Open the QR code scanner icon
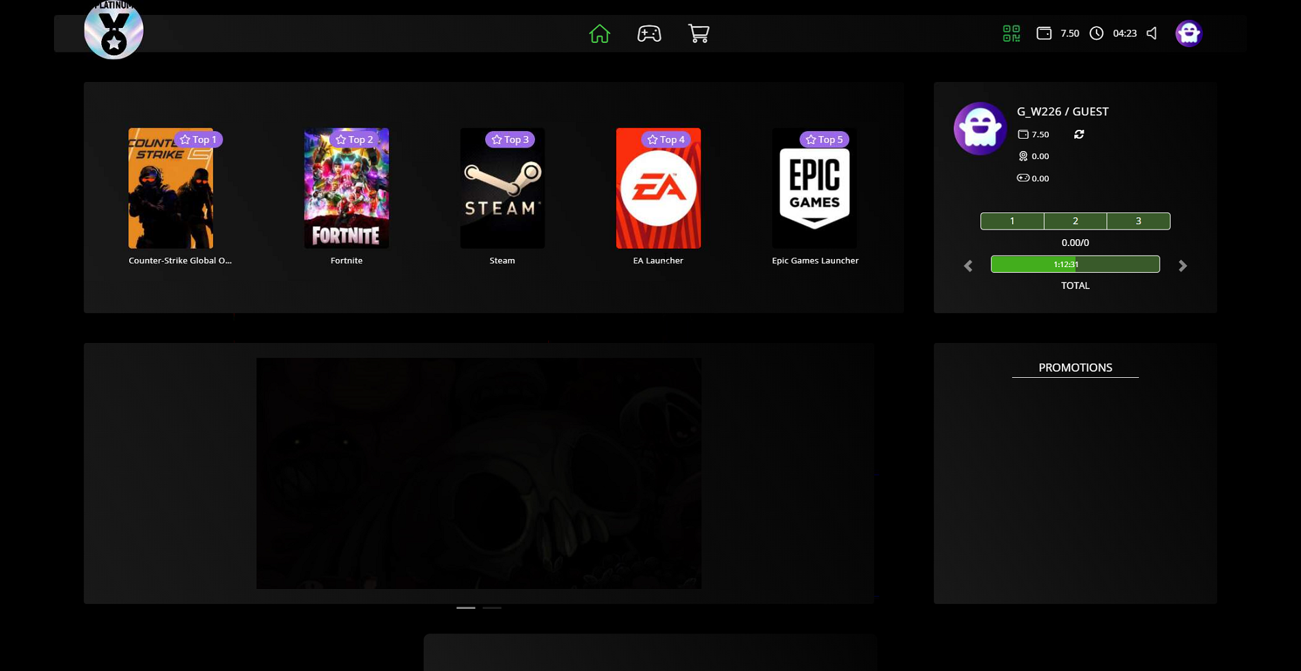Image resolution: width=1301 pixels, height=671 pixels. click(x=1011, y=33)
